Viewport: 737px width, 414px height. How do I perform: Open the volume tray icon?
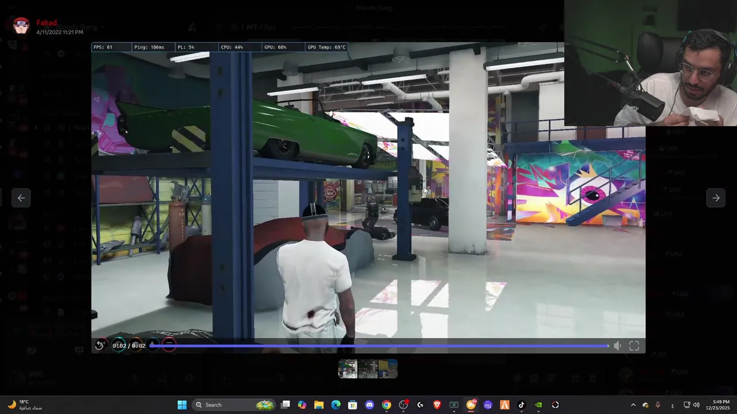click(696, 405)
